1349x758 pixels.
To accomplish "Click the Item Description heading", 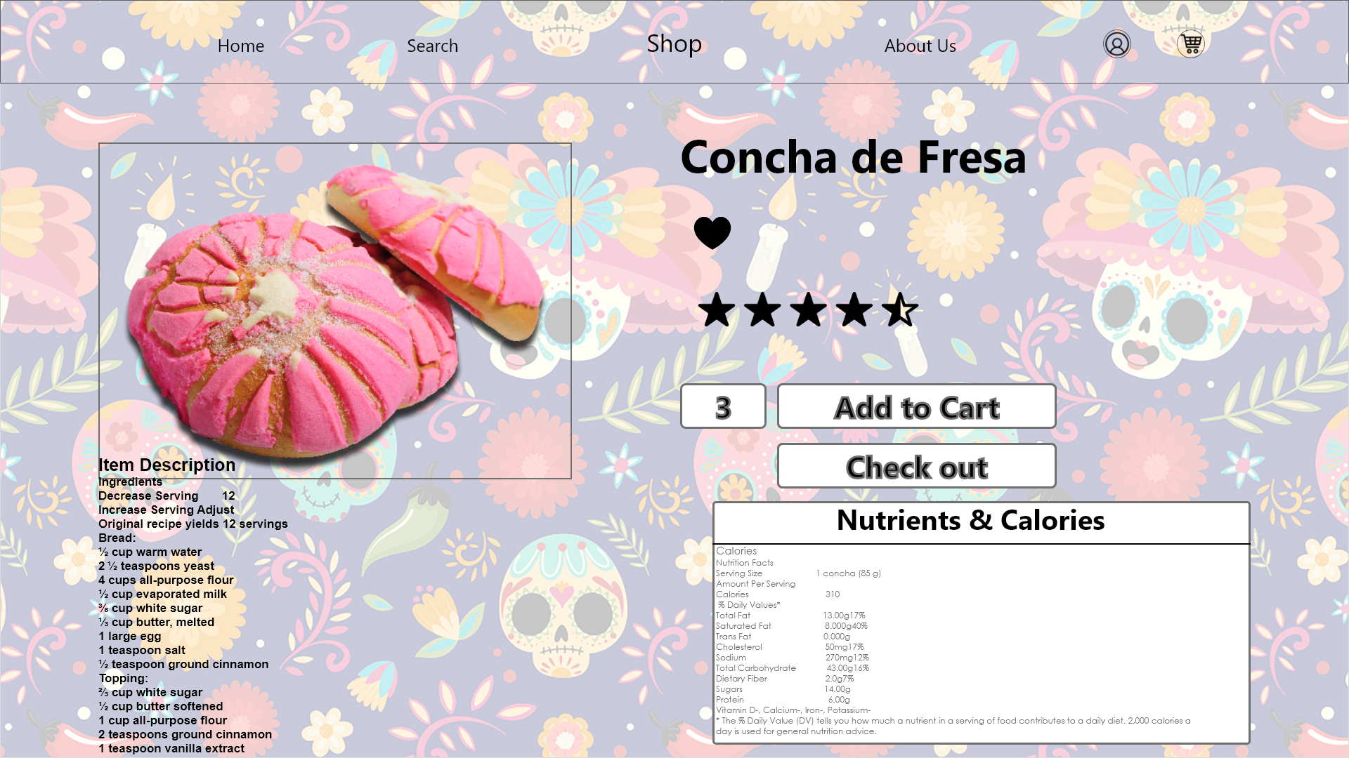I will (x=167, y=465).
